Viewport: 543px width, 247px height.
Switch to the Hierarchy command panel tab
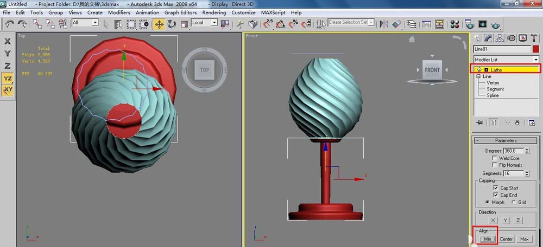point(500,38)
